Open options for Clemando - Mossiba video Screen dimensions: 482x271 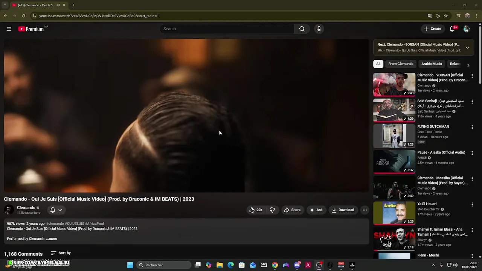point(472,179)
